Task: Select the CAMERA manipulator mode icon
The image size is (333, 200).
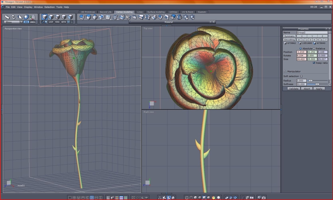Action: (32, 22)
